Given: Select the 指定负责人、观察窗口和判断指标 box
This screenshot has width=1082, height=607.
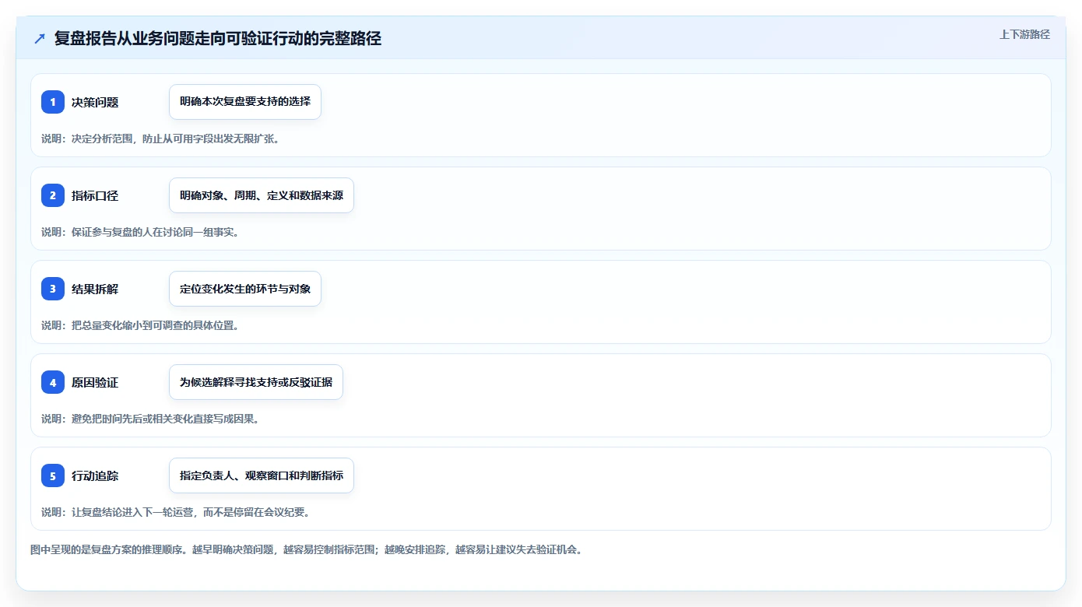Looking at the screenshot, I should [262, 475].
